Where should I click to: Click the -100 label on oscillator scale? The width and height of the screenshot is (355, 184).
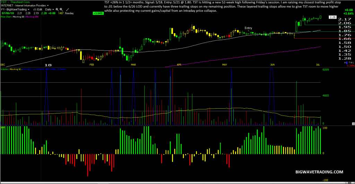click(325, 180)
